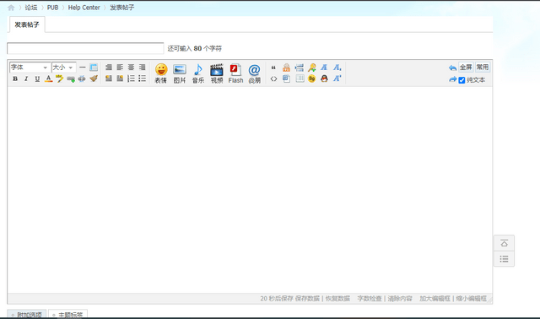Click the undo arrow icon
Screen dimensions: 540x319
tap(452, 68)
